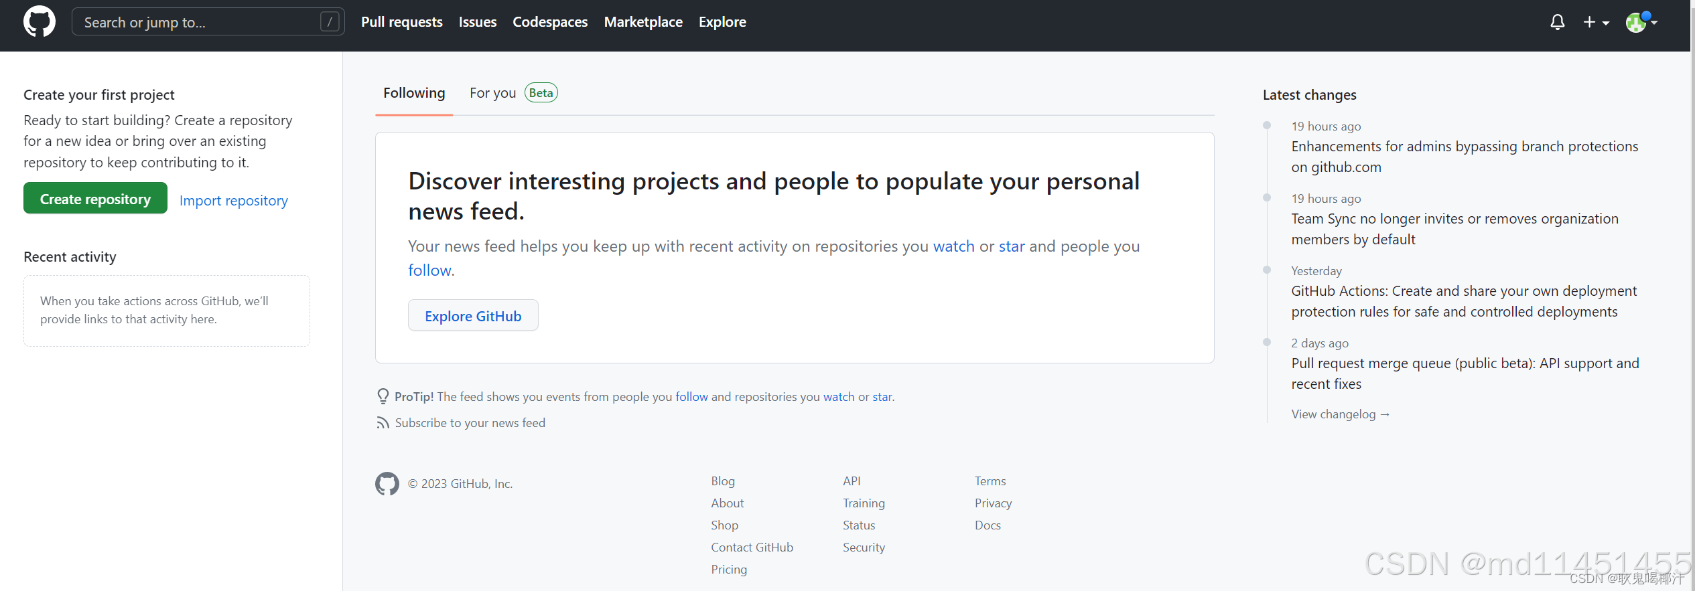The height and width of the screenshot is (591, 1695).
Task: Click the green Create repository button
Action: [95, 199]
